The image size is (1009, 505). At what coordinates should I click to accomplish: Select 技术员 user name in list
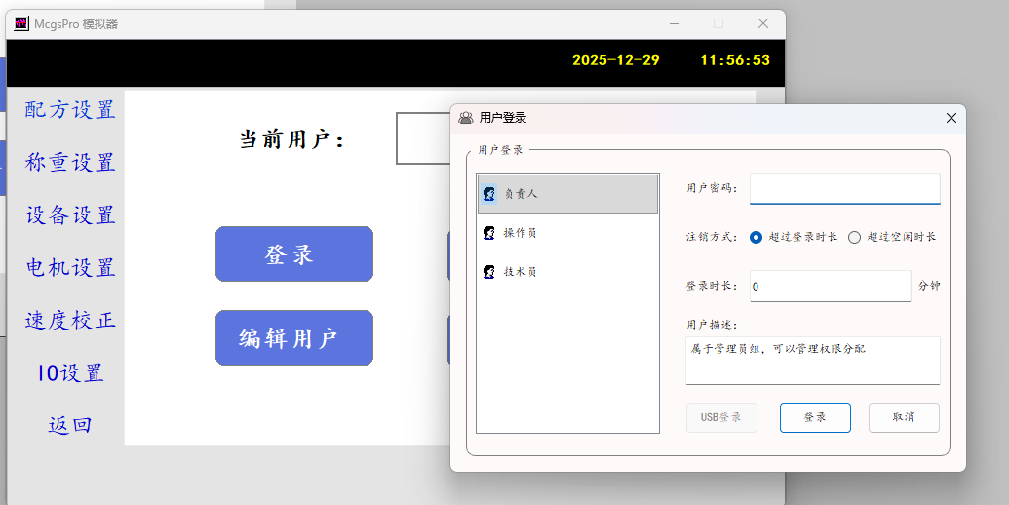[520, 272]
